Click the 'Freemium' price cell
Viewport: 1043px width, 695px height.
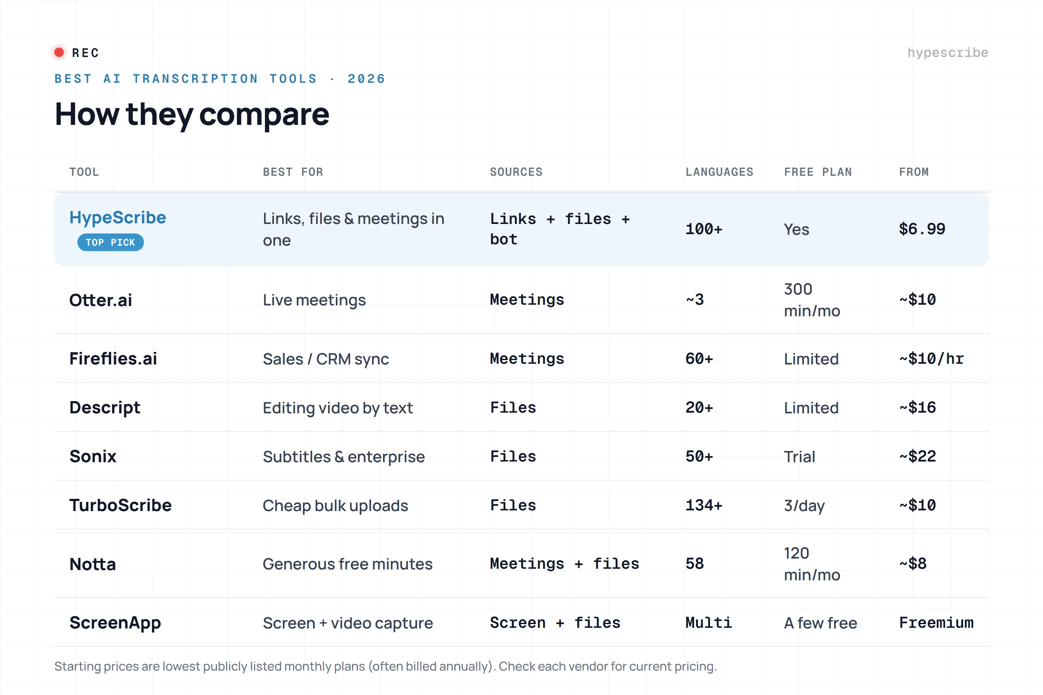pyautogui.click(x=936, y=623)
